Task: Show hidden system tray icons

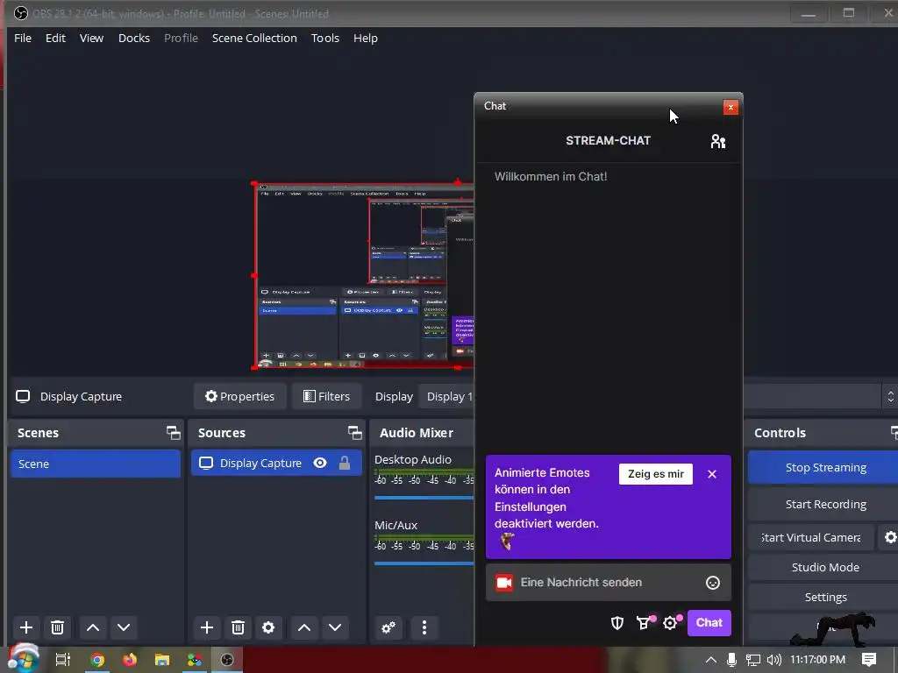Action: pos(710,659)
